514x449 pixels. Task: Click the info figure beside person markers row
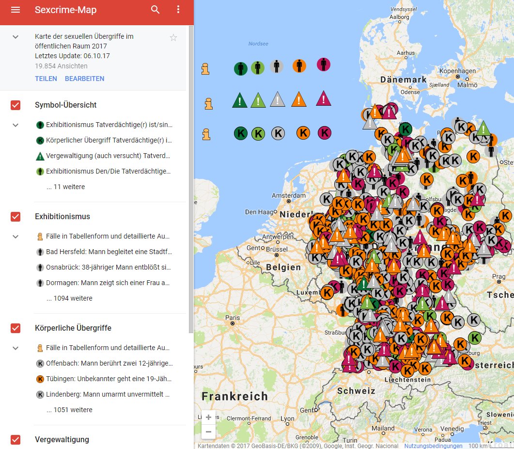[x=205, y=69]
